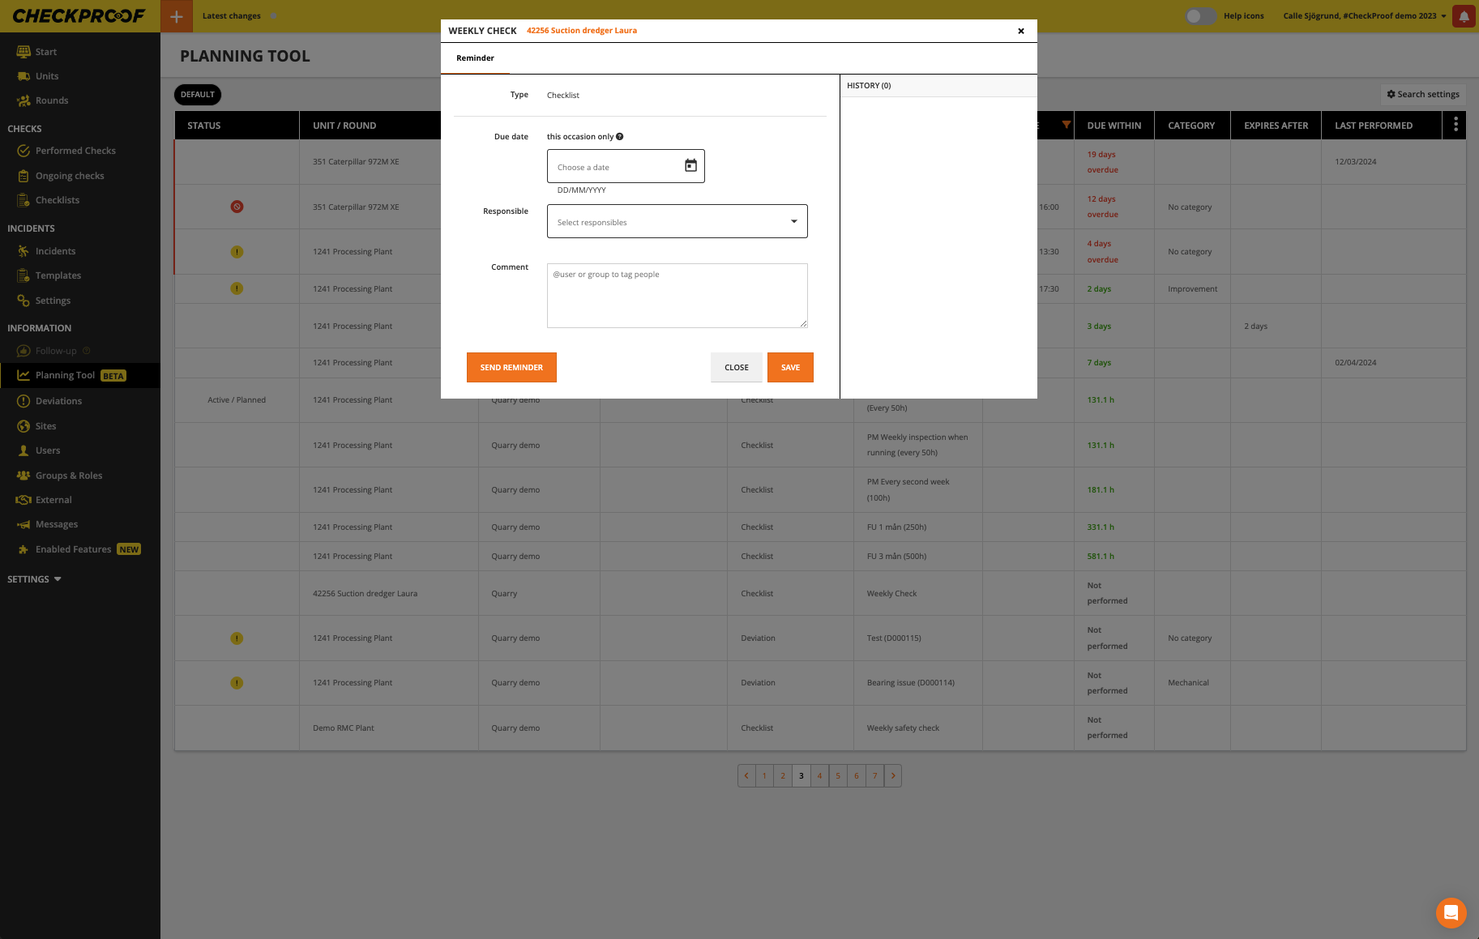Click the filter funnel icon in header
Screen dimensions: 1479x939
[1066, 125]
